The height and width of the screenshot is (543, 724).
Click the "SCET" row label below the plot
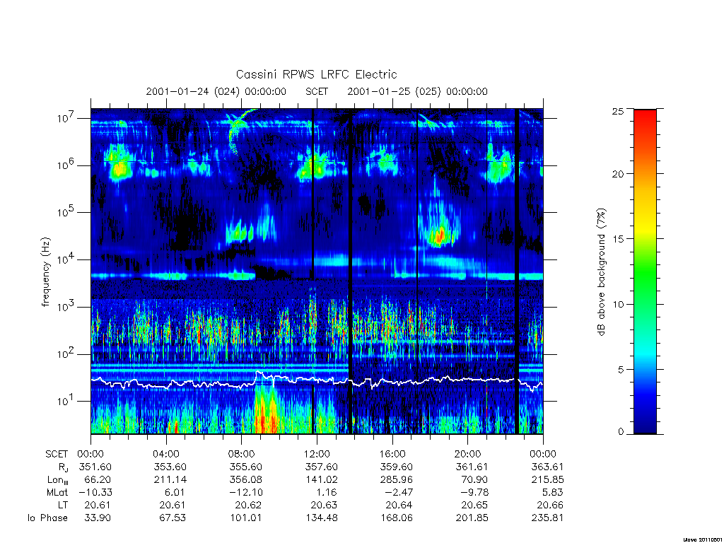click(57, 454)
